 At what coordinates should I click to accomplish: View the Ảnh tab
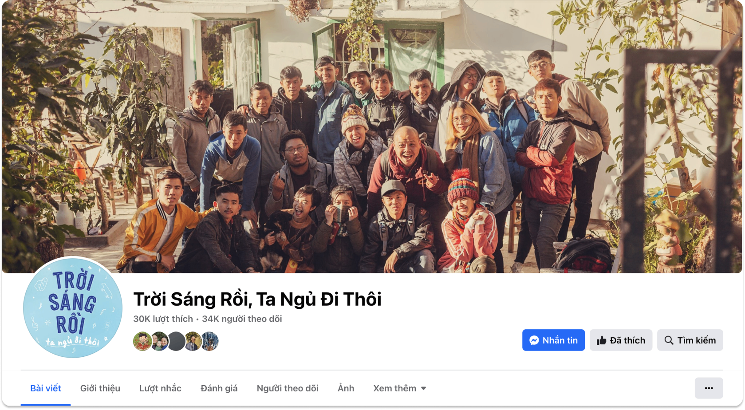pyautogui.click(x=346, y=388)
